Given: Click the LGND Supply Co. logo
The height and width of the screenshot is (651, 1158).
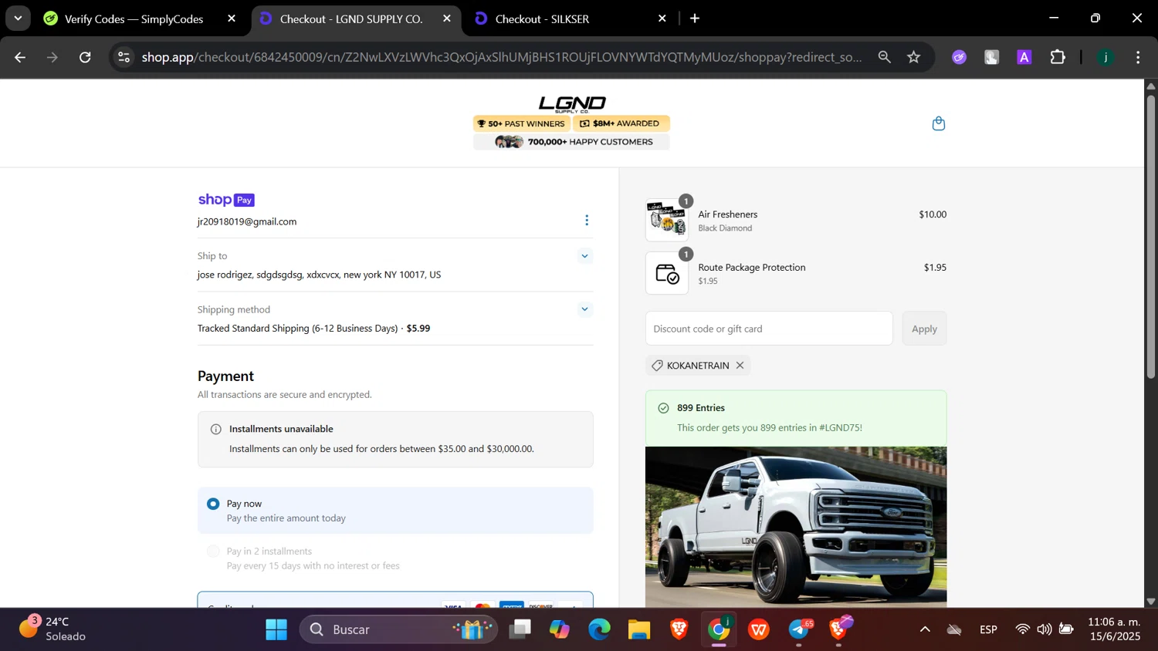Looking at the screenshot, I should [572, 104].
